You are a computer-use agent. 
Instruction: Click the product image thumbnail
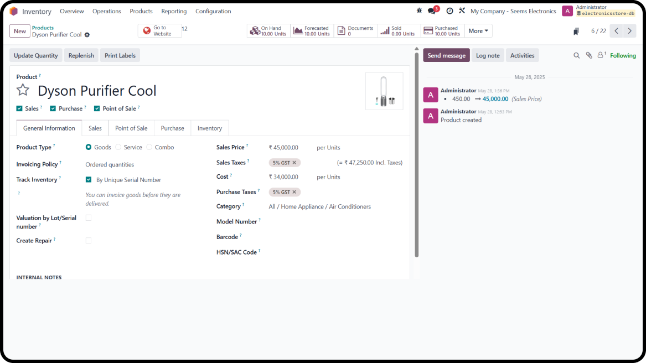(x=384, y=91)
